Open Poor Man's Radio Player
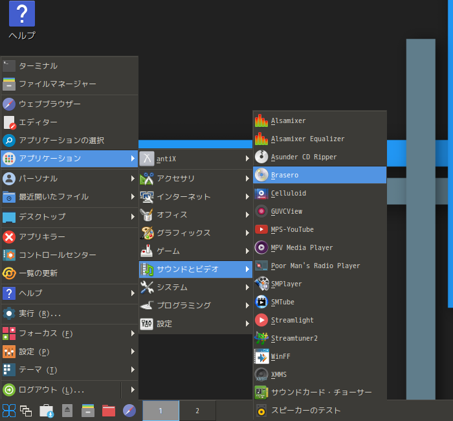 coord(320,266)
